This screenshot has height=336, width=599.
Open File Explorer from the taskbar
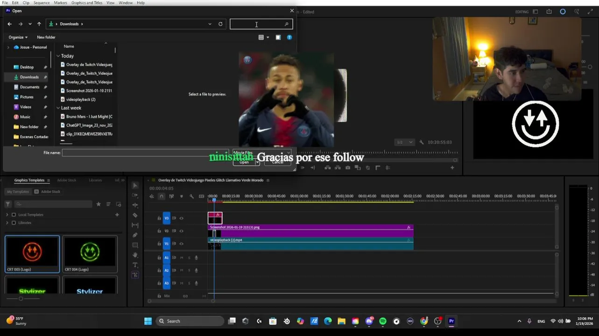[341, 321]
